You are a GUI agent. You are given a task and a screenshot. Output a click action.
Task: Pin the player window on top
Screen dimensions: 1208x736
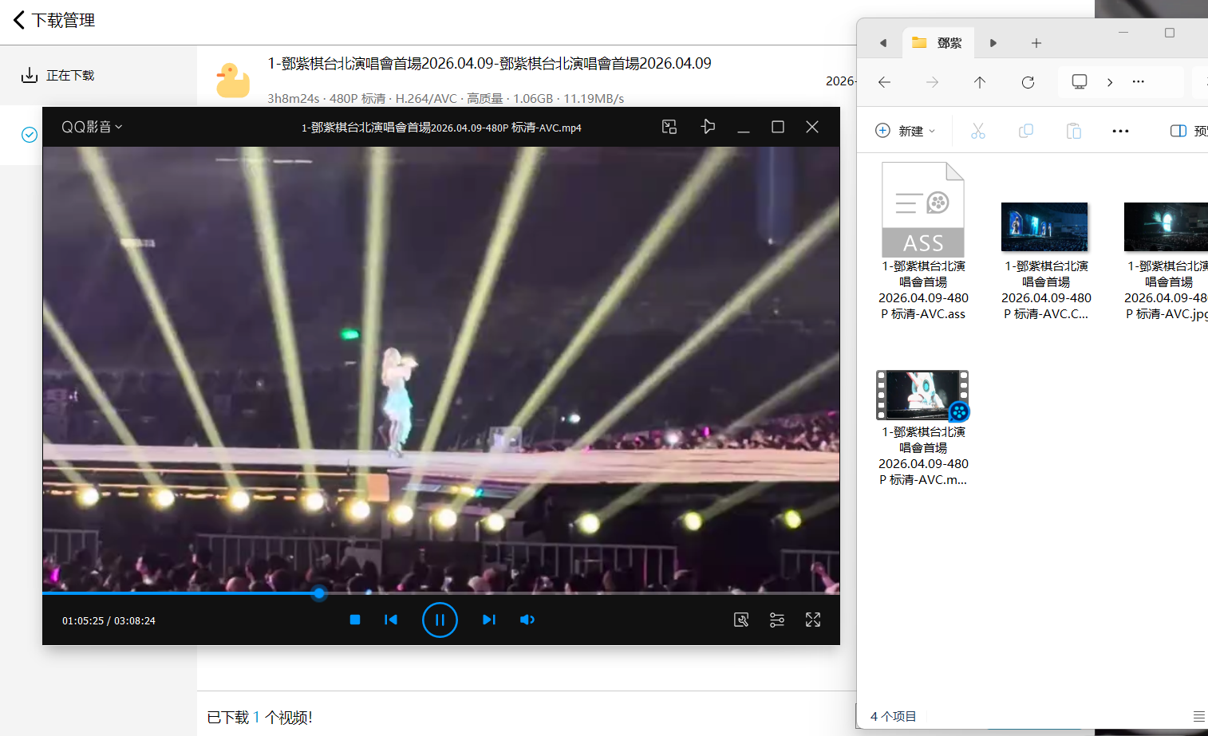click(x=708, y=127)
